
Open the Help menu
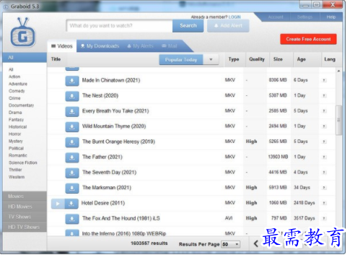click(331, 17)
